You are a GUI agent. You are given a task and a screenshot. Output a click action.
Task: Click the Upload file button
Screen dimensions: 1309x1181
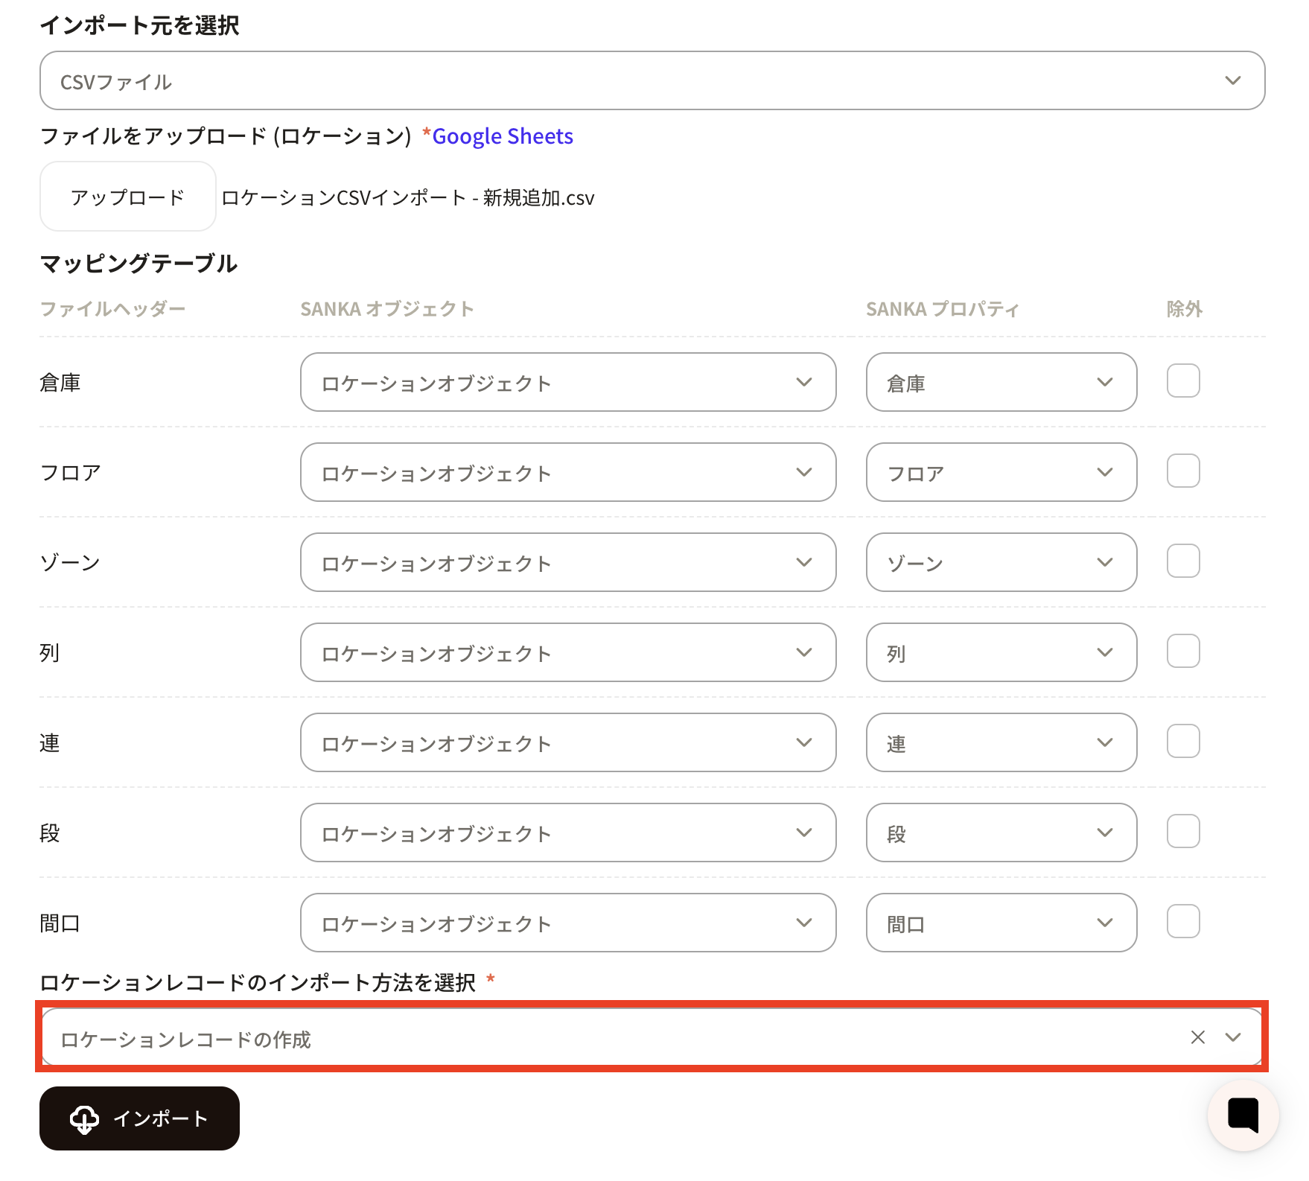pyautogui.click(x=127, y=197)
